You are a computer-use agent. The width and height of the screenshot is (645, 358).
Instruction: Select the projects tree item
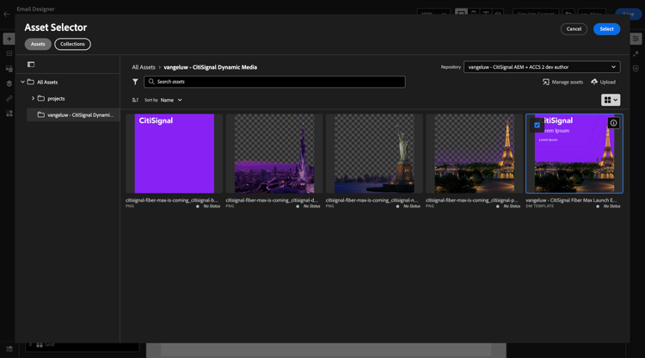pyautogui.click(x=56, y=98)
